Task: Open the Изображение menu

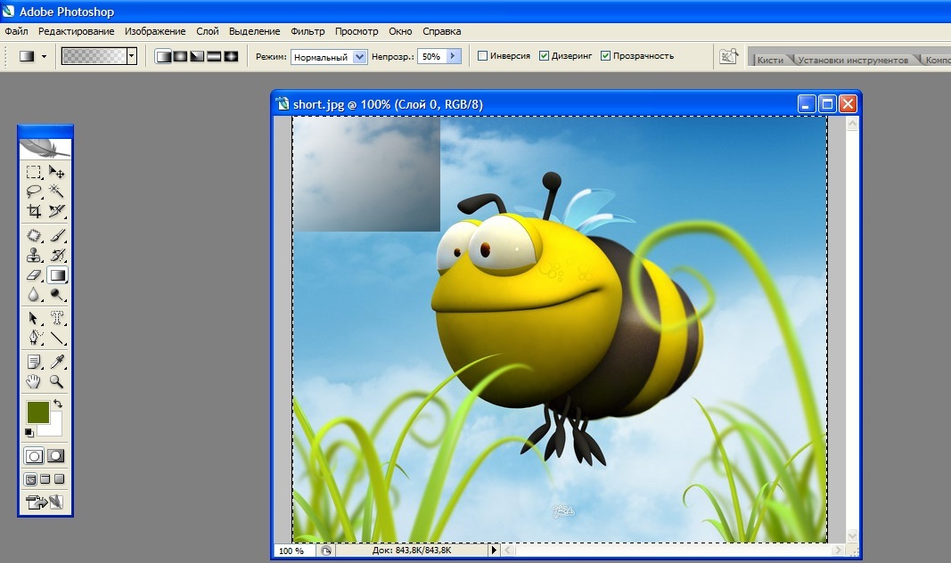Action: (155, 31)
